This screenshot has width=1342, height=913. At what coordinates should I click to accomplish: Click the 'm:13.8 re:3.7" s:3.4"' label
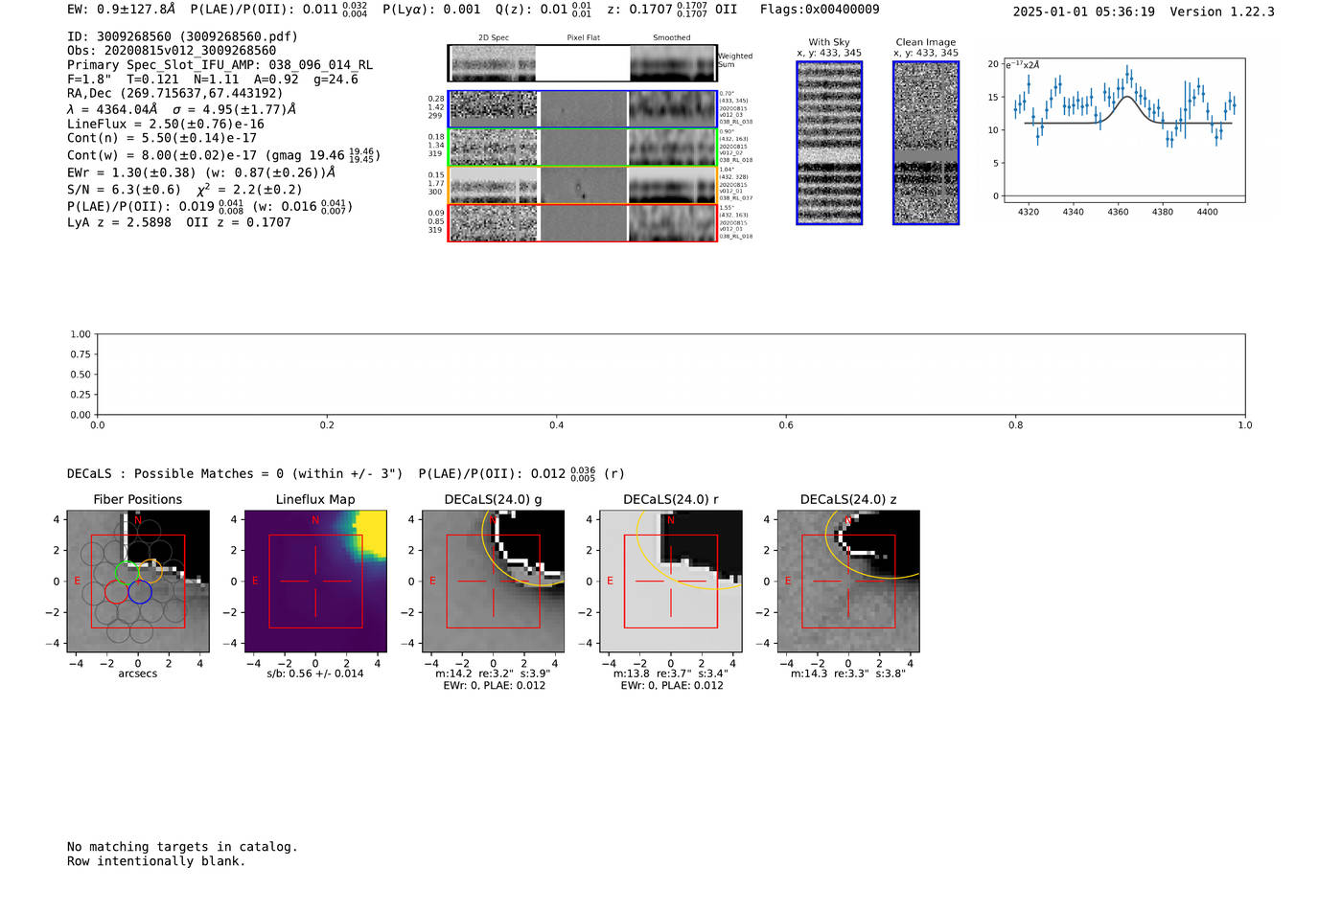pos(671,673)
